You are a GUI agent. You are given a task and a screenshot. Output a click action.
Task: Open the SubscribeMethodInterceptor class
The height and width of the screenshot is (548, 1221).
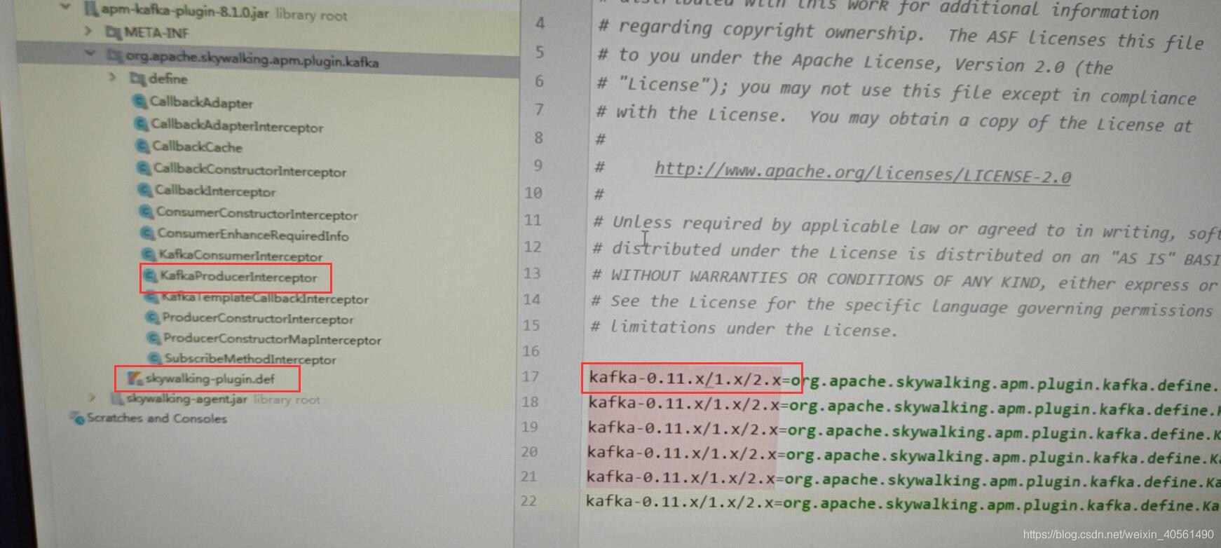[x=250, y=359]
